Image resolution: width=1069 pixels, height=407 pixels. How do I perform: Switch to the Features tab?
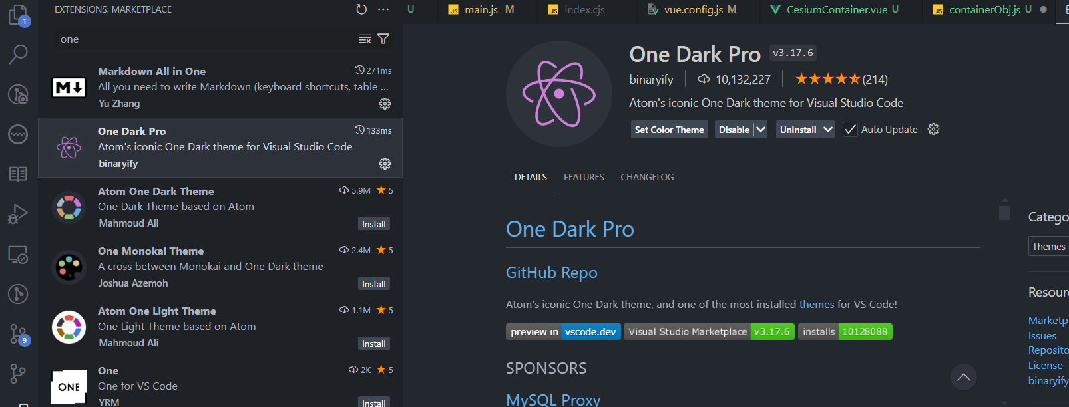(584, 177)
